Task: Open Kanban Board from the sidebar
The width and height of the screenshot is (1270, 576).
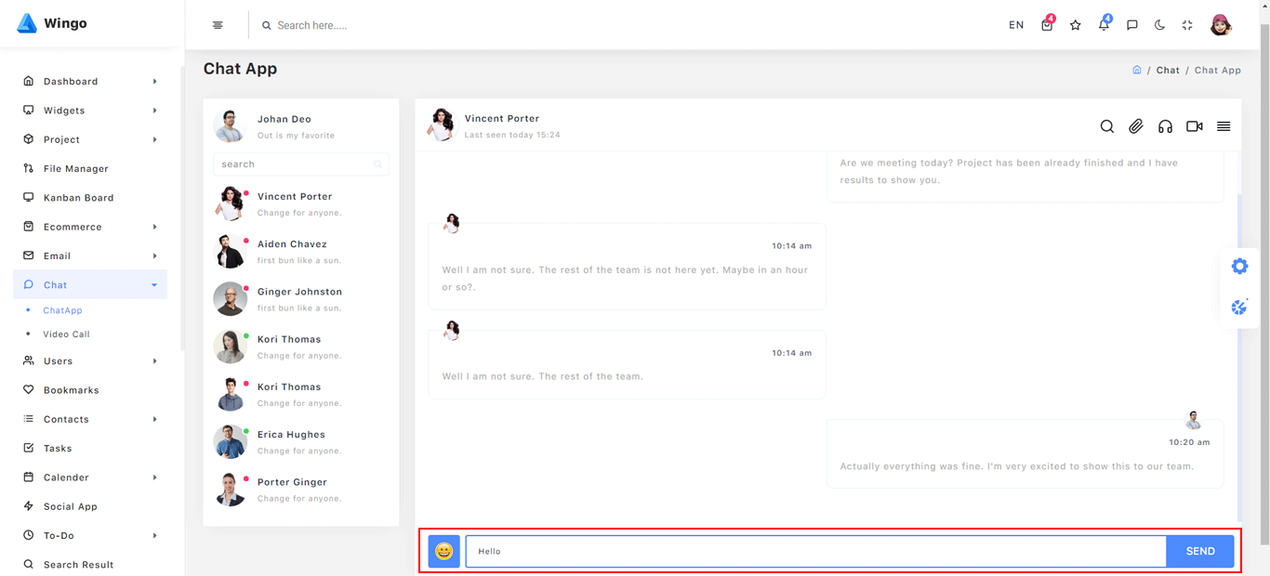Action: click(78, 198)
